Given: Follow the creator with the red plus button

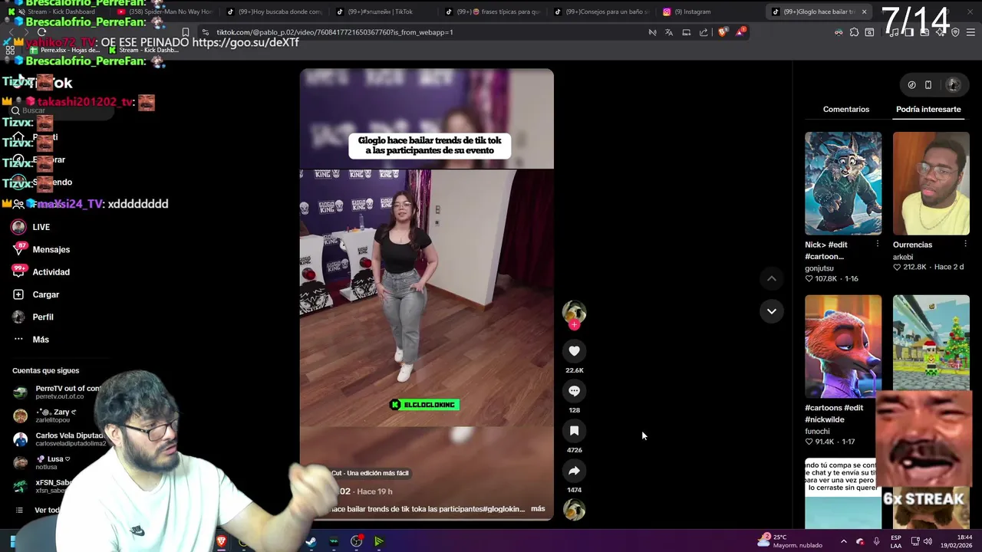Looking at the screenshot, I should click(574, 324).
